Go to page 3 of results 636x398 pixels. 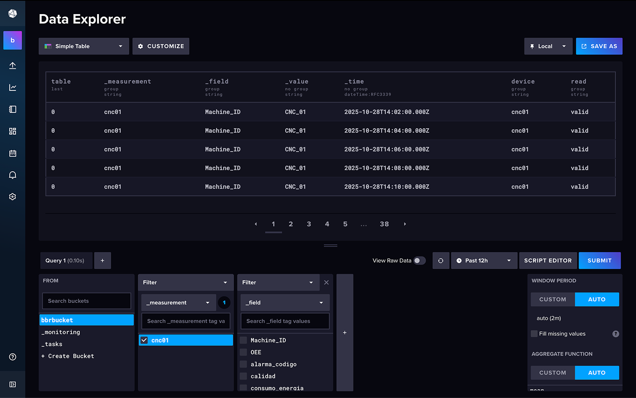coord(309,224)
